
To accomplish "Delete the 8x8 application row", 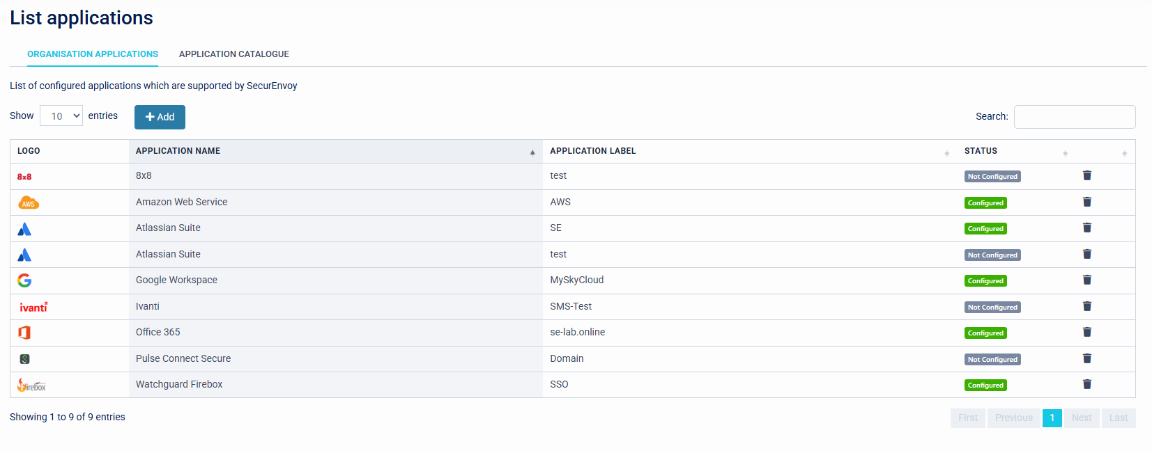I will pos(1086,175).
